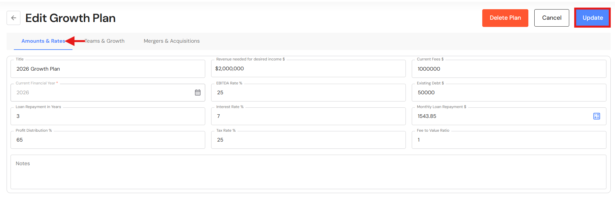Click the Cancel button
The height and width of the screenshot is (223, 615).
coord(551,18)
